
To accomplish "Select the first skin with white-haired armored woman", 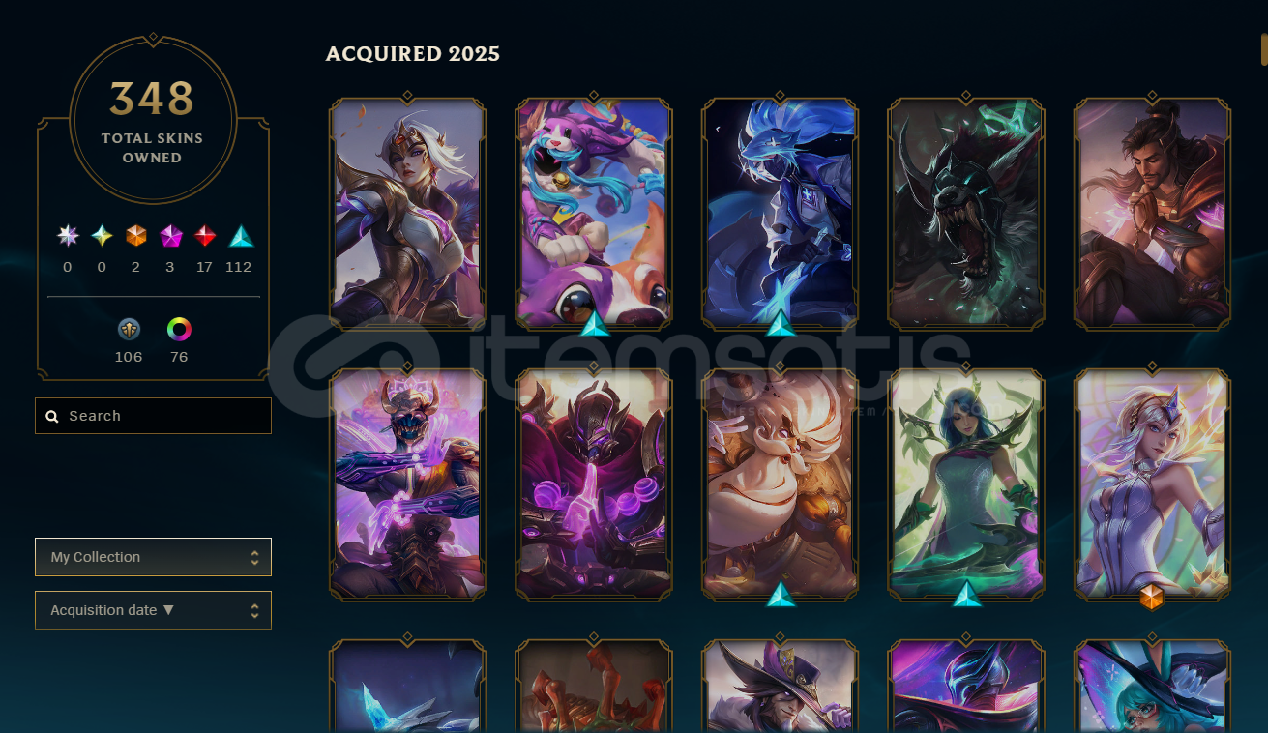I will pos(407,213).
